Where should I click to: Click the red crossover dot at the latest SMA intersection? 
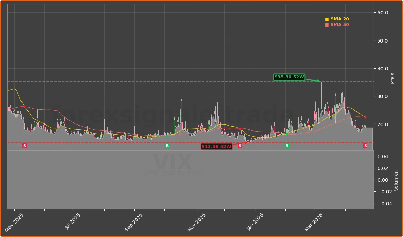pyautogui.click(x=365, y=117)
